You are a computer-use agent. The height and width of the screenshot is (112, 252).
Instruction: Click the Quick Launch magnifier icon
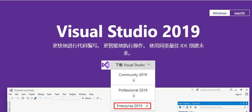pyautogui.click(x=231, y=90)
